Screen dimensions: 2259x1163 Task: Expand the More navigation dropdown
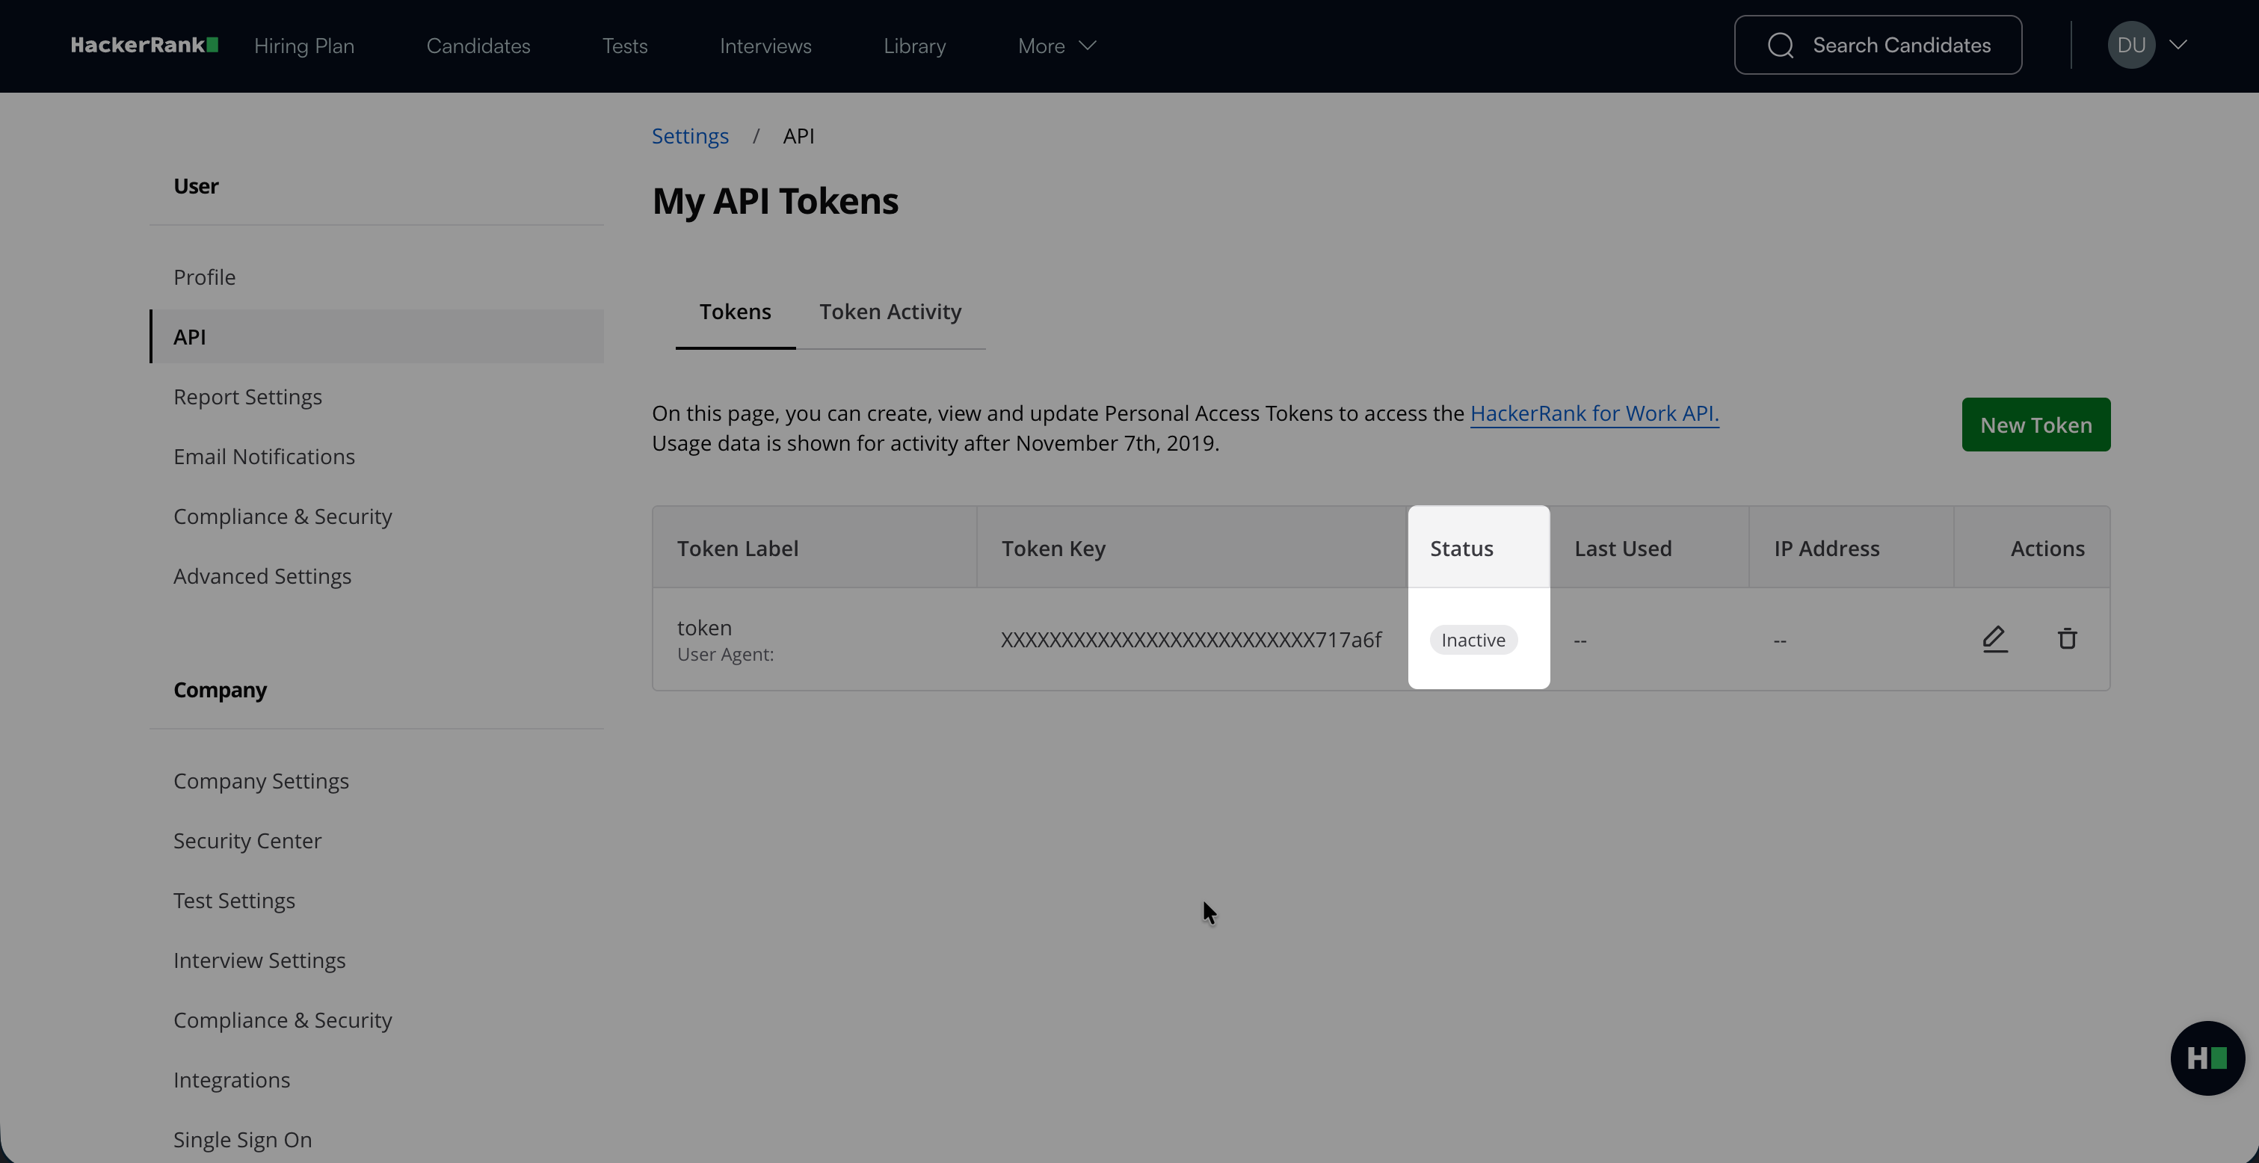(x=1057, y=46)
